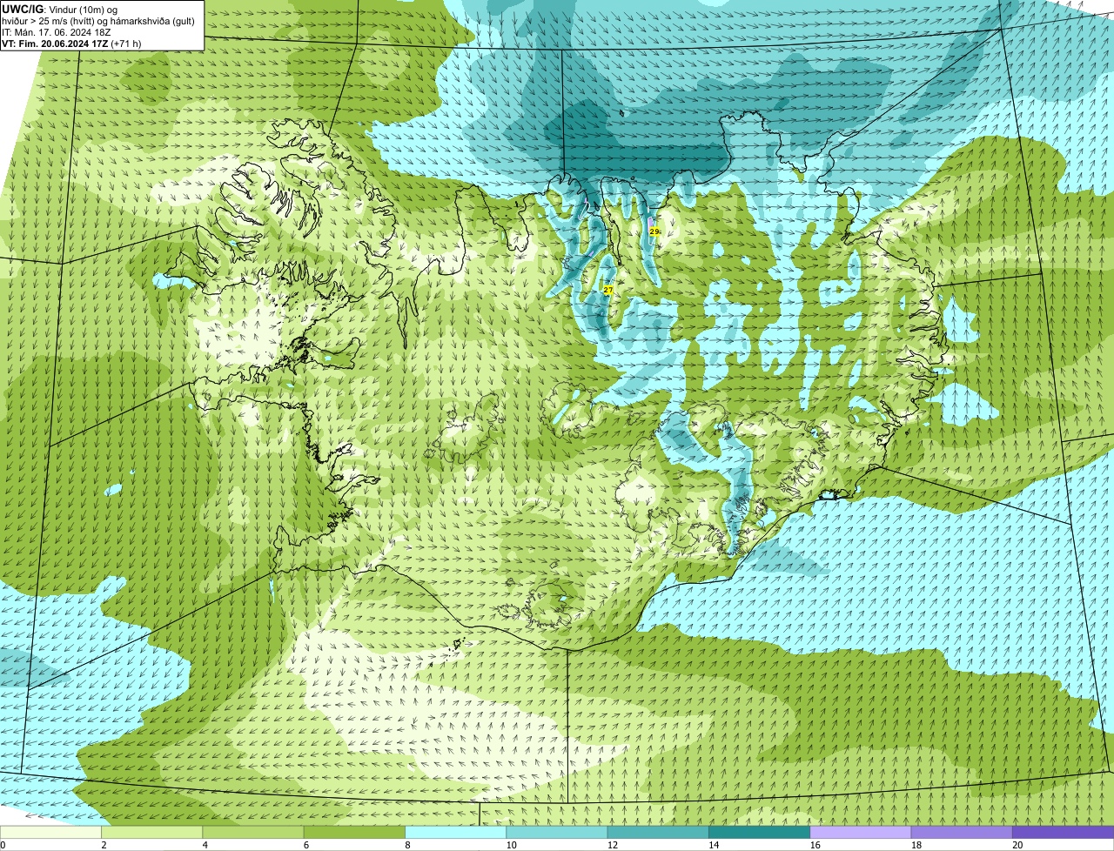
Task: Click the color scale tick label 0
Action: click(3, 845)
